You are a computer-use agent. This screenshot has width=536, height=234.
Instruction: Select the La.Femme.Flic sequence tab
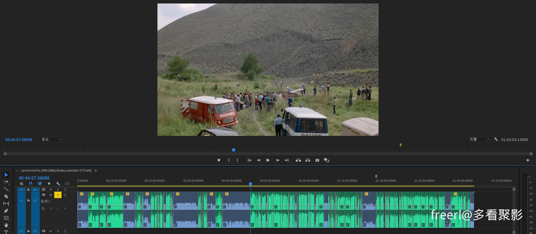(x=56, y=170)
